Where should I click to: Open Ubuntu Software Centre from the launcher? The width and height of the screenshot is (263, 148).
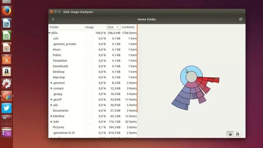pos(7,60)
